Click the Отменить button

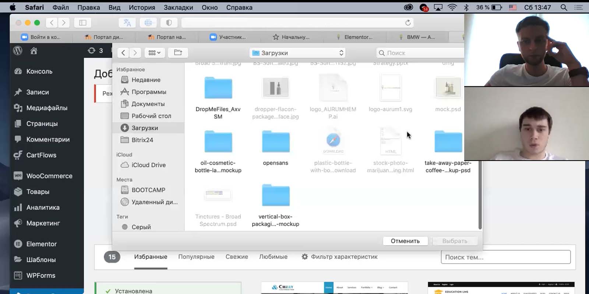click(x=405, y=241)
